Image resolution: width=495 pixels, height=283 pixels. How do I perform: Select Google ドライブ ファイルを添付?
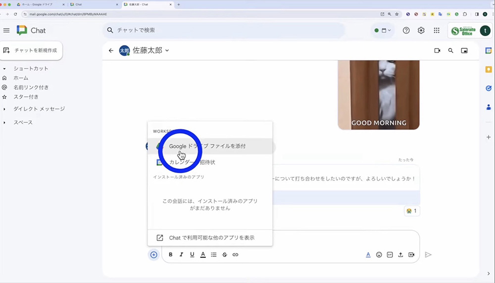point(210,146)
